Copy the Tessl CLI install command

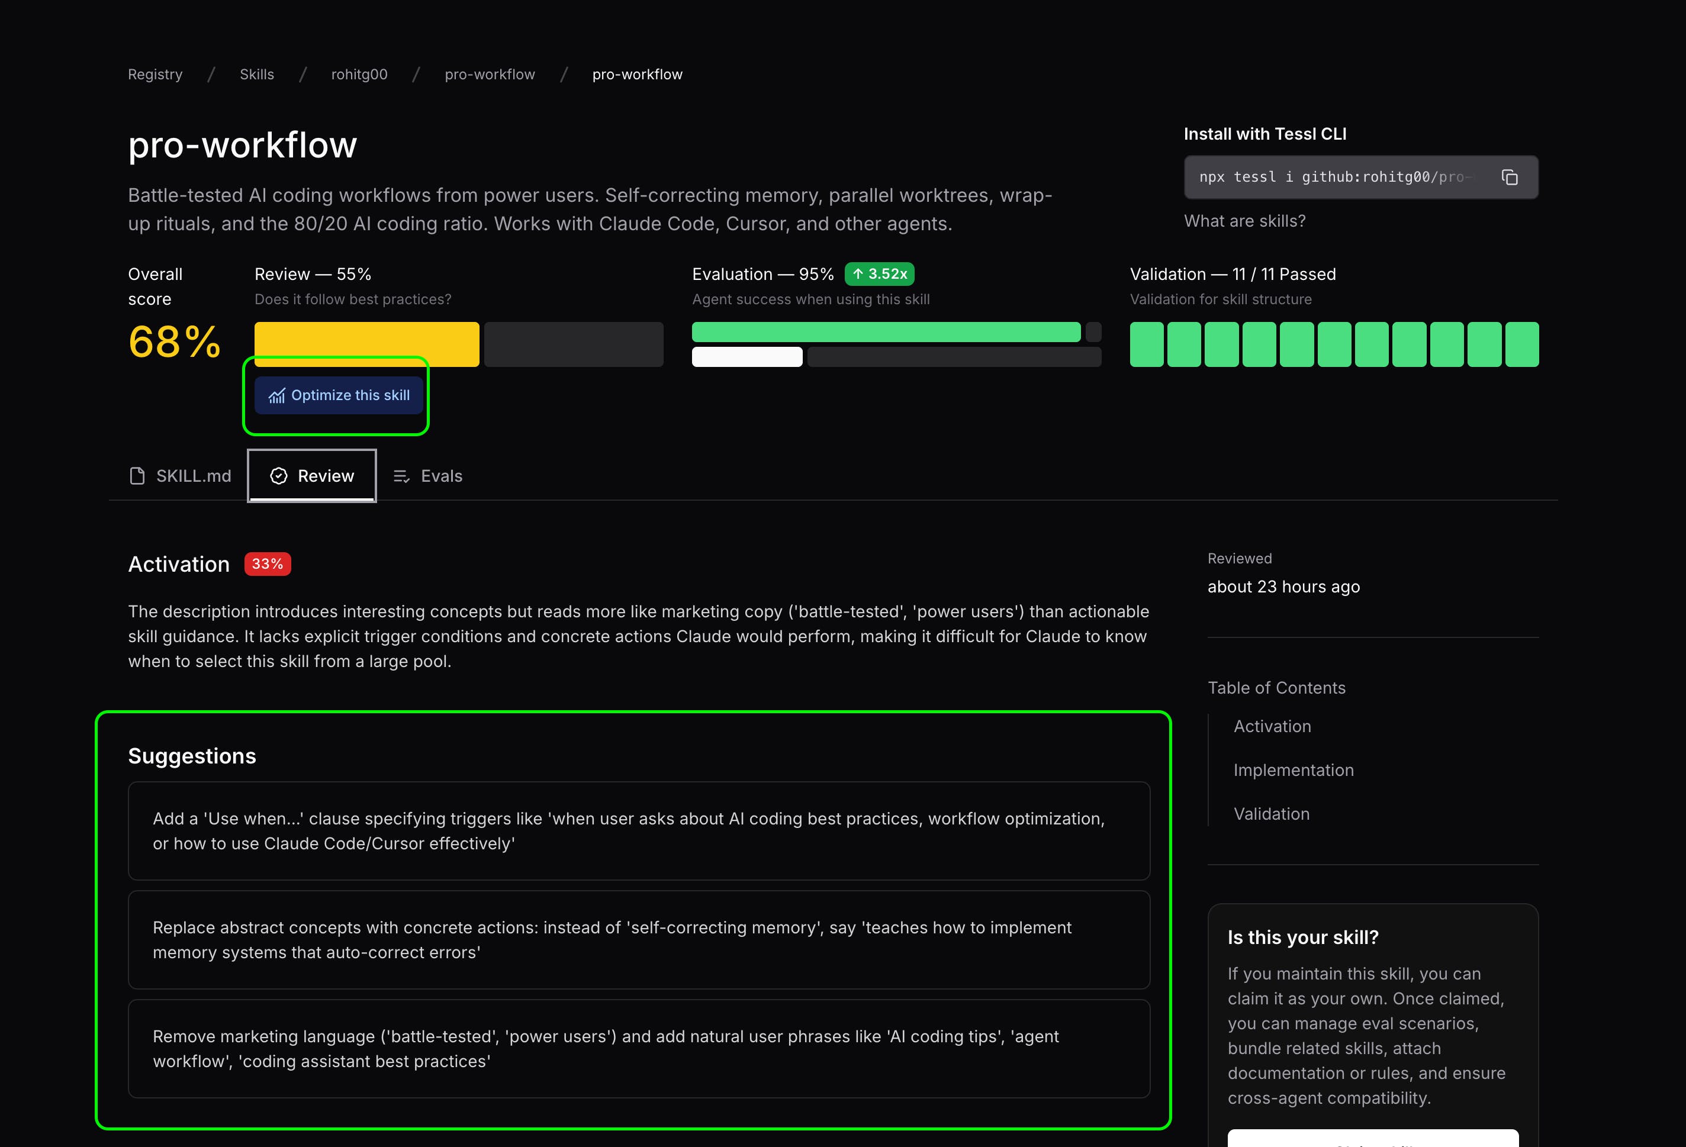pos(1510,177)
